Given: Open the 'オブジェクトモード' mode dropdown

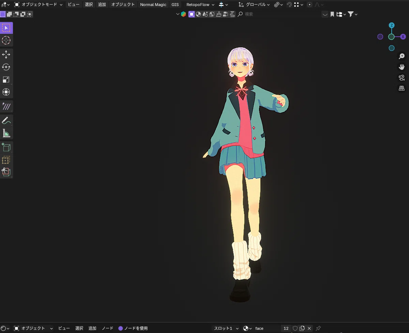Looking at the screenshot, I should pyautogui.click(x=39, y=5).
